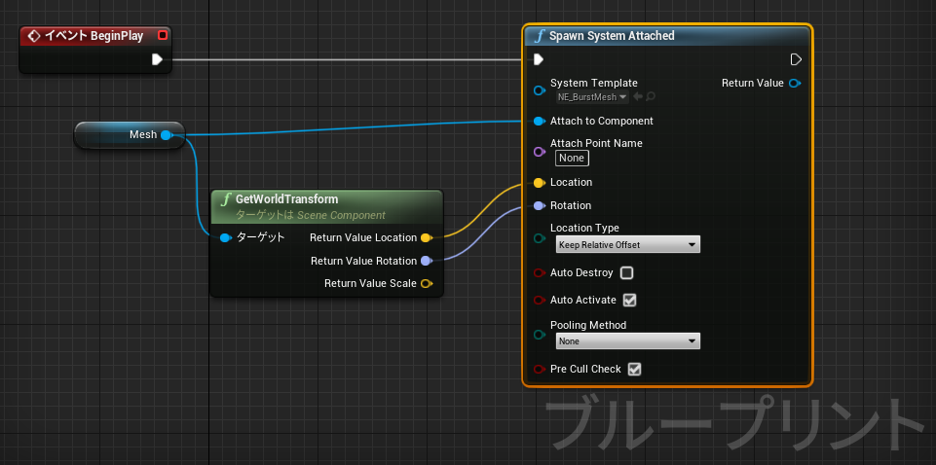The image size is (936, 465).
Task: Click Spawn System Attached input exec pin
Action: pos(539,59)
